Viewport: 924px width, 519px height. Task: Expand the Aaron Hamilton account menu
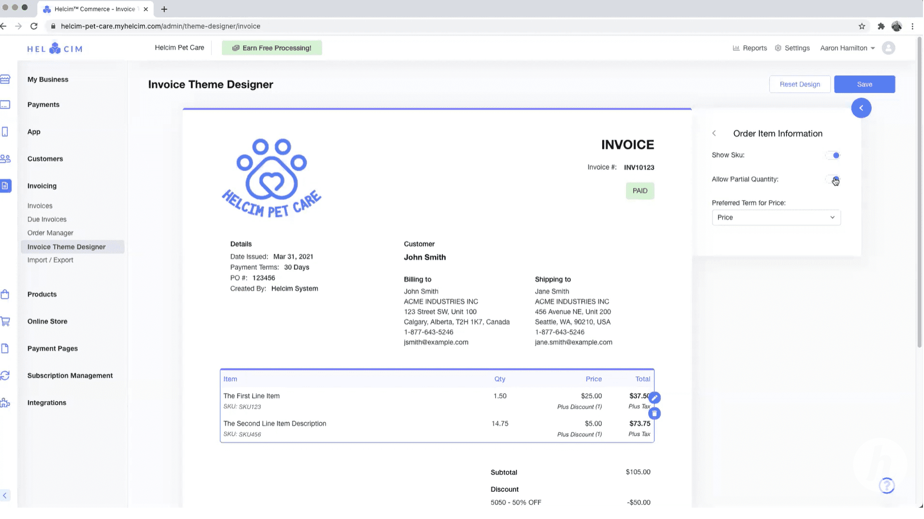point(847,48)
